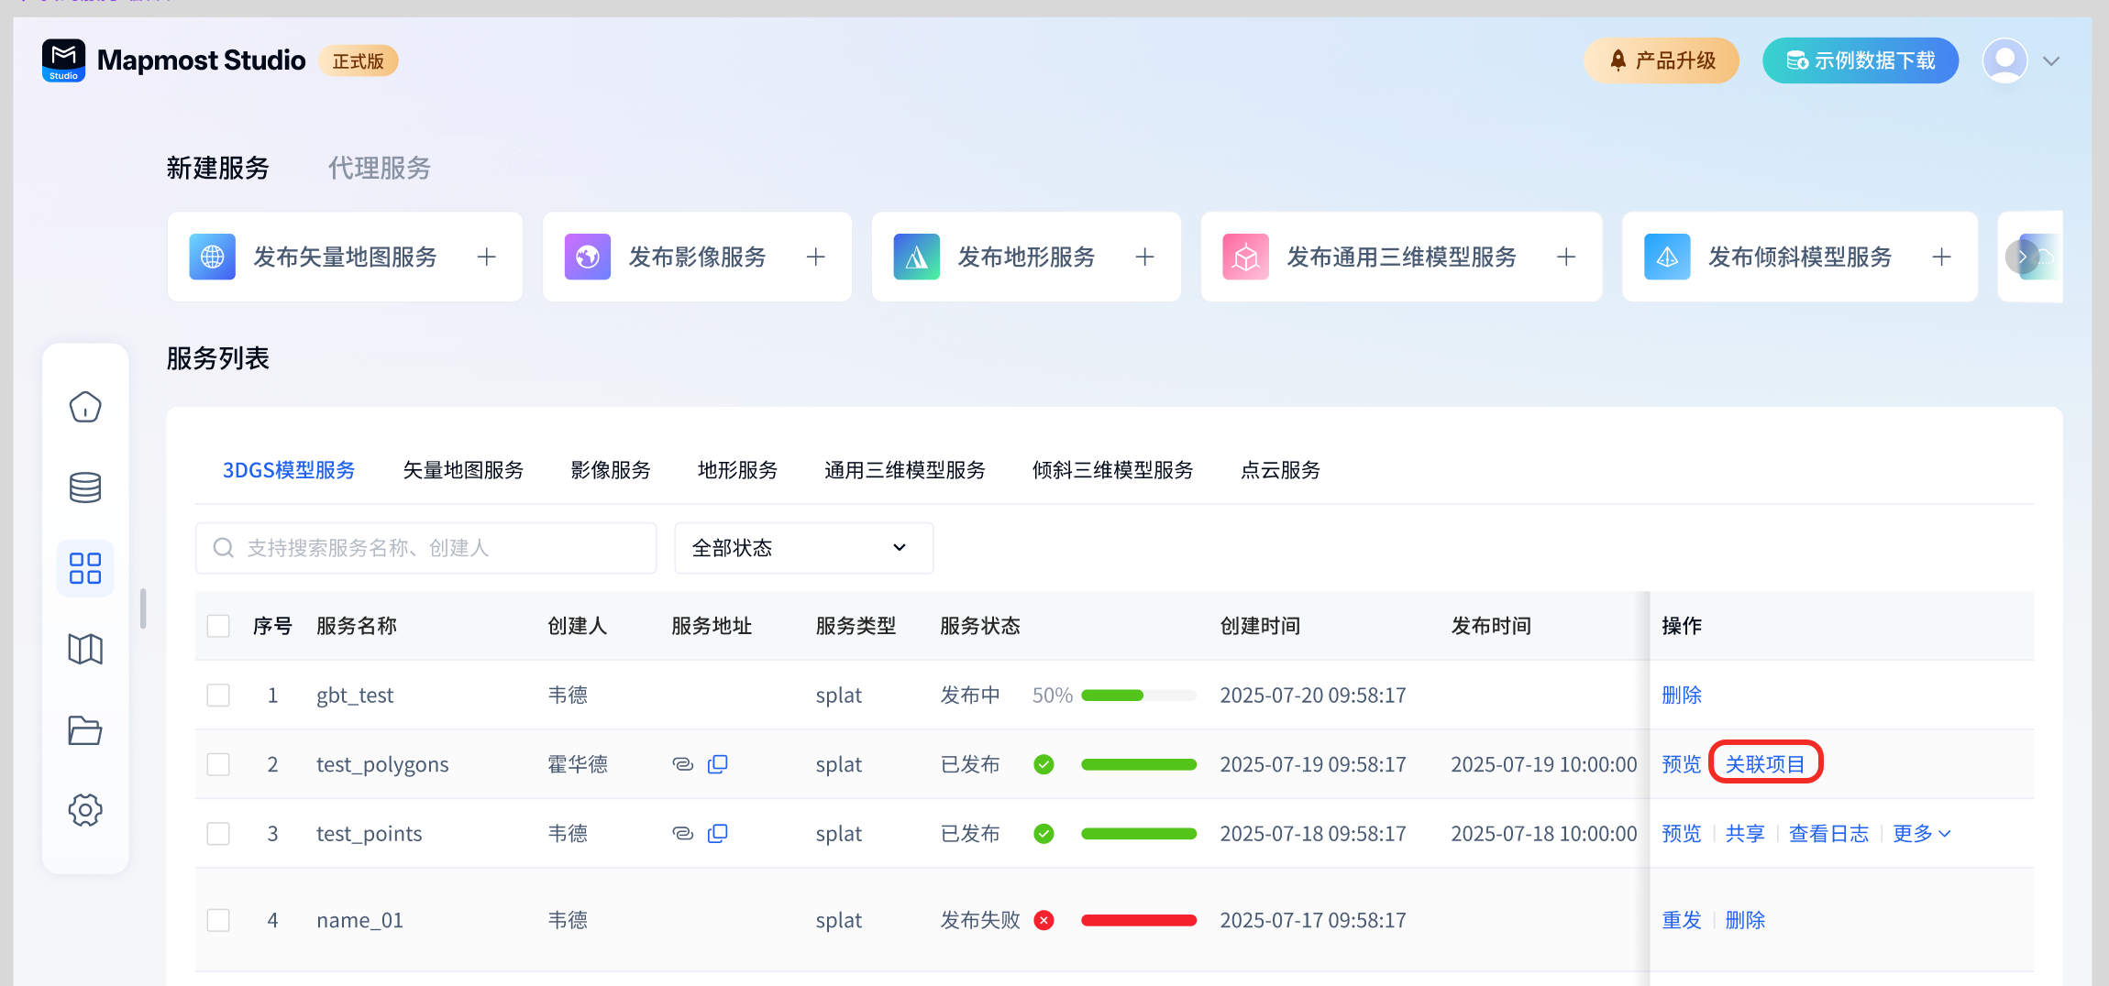This screenshot has height=986, width=2109.
Task: Open the folder icon in sidebar
Action: tap(85, 730)
